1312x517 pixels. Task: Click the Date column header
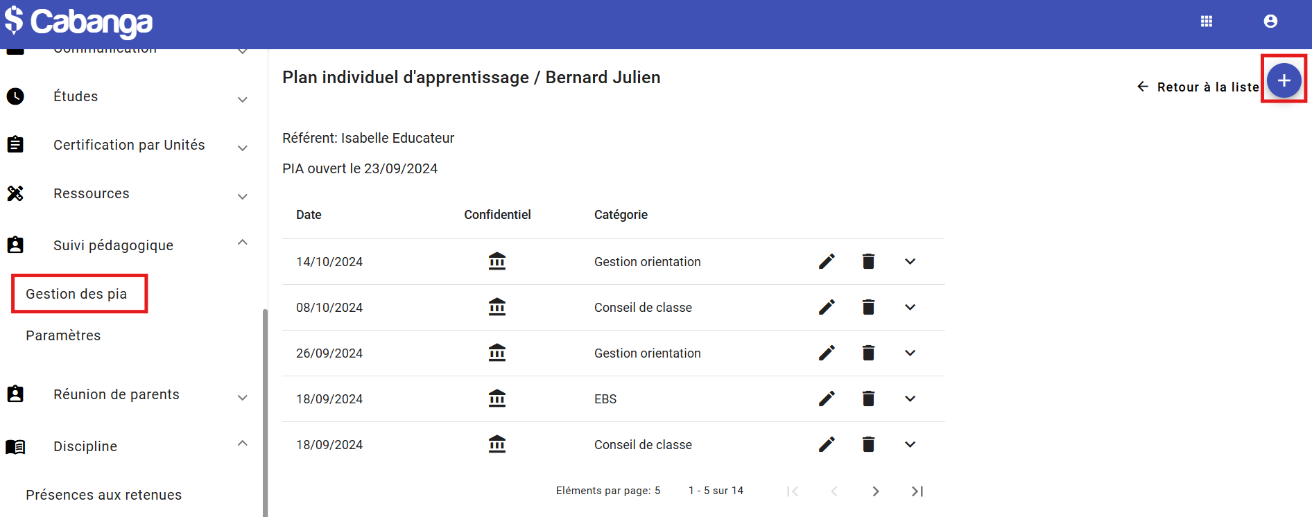[x=309, y=215]
